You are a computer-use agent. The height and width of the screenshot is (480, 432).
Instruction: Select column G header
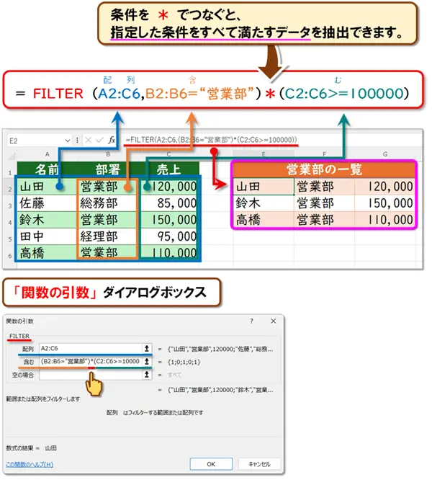coord(385,154)
